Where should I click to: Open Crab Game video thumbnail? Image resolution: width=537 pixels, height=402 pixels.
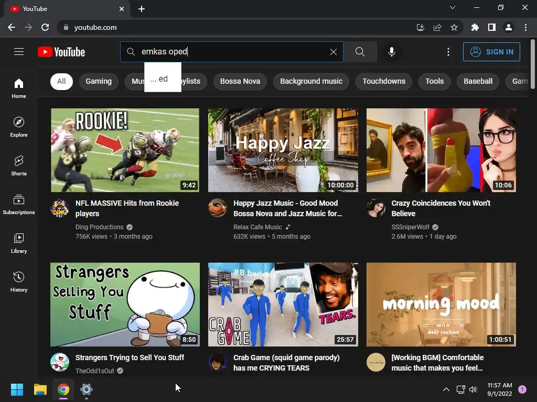coord(283,305)
